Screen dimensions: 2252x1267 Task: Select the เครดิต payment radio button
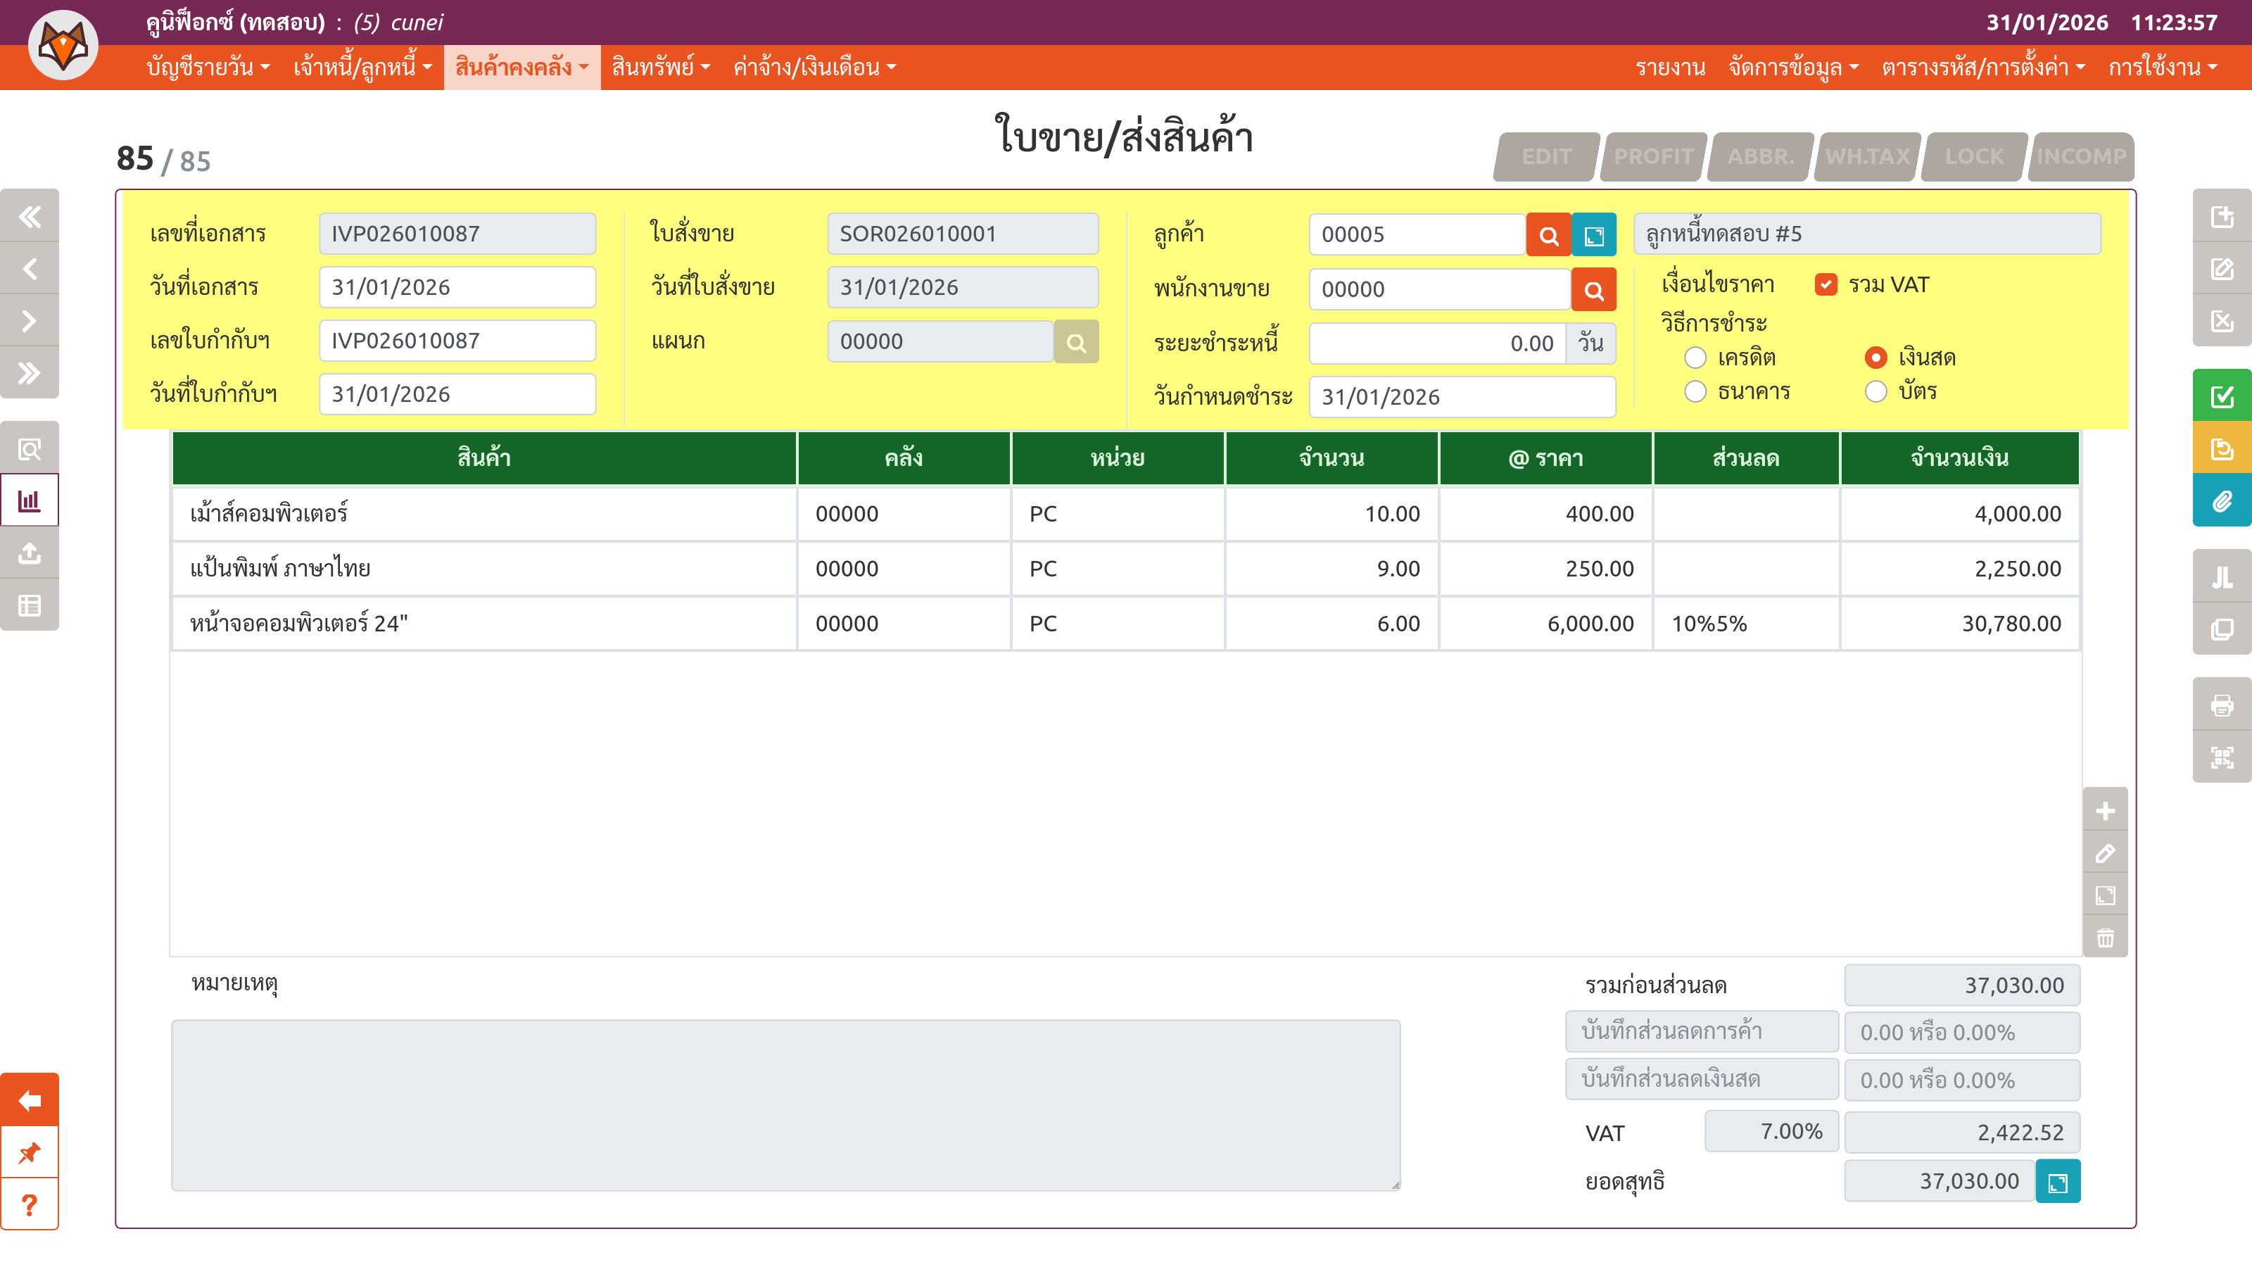coord(1695,358)
